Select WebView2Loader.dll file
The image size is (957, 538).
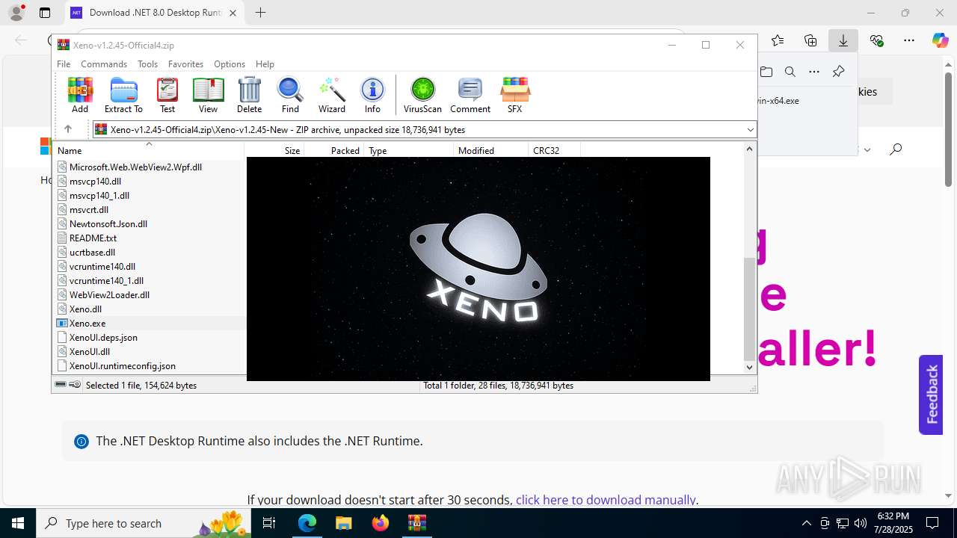coord(109,294)
